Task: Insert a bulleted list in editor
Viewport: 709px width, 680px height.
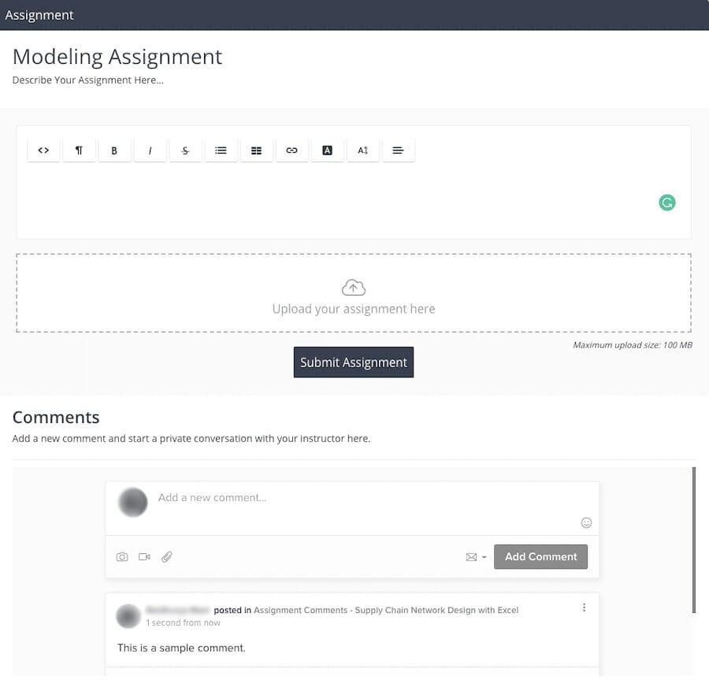Action: coord(221,150)
